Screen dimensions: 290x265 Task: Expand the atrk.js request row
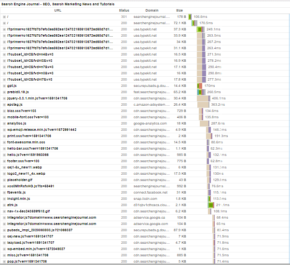pyautogui.click(x=4, y=205)
